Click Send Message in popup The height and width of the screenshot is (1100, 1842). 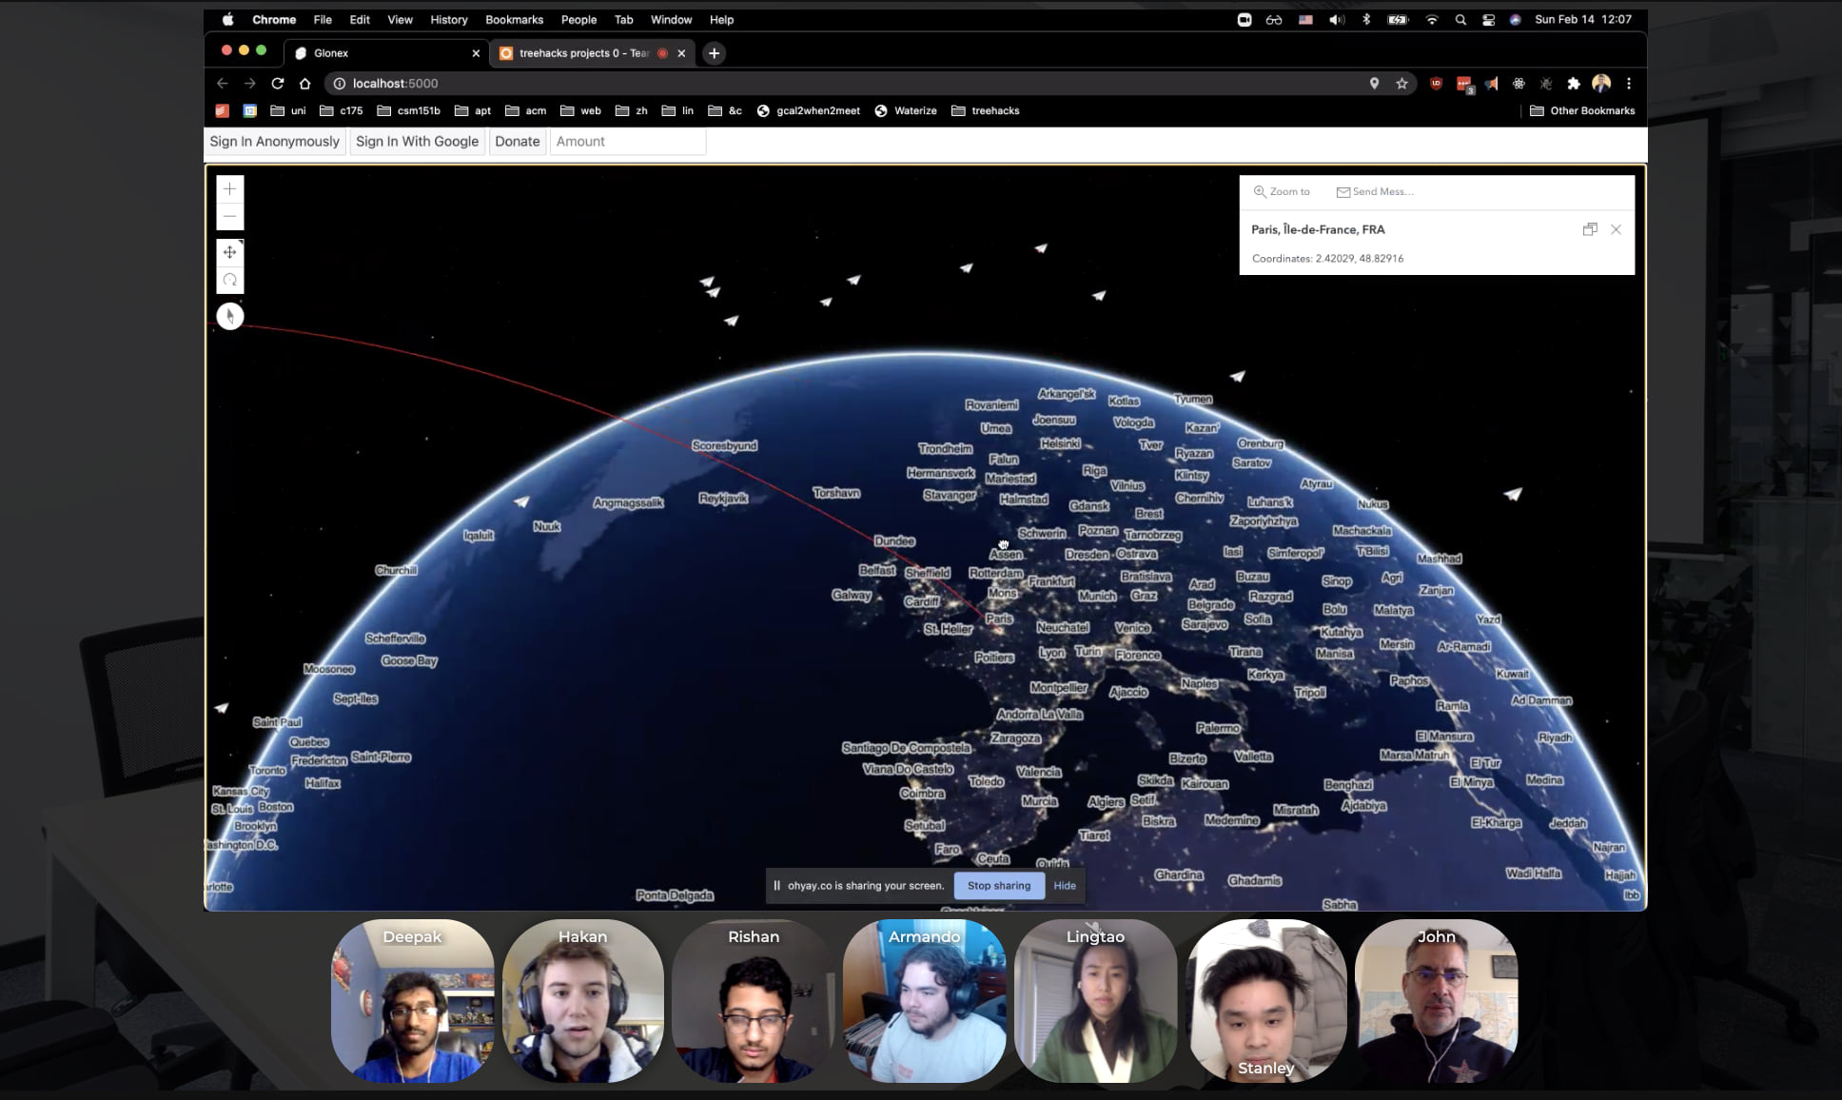1375,191
